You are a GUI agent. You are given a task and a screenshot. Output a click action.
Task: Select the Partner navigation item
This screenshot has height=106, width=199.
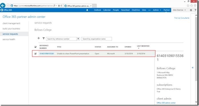click(167, 10)
